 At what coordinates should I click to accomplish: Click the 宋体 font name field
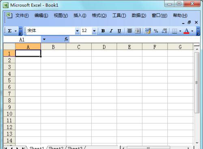[x=51, y=31]
